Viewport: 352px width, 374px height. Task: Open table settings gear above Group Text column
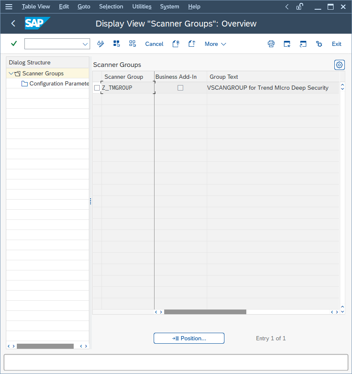(x=339, y=65)
